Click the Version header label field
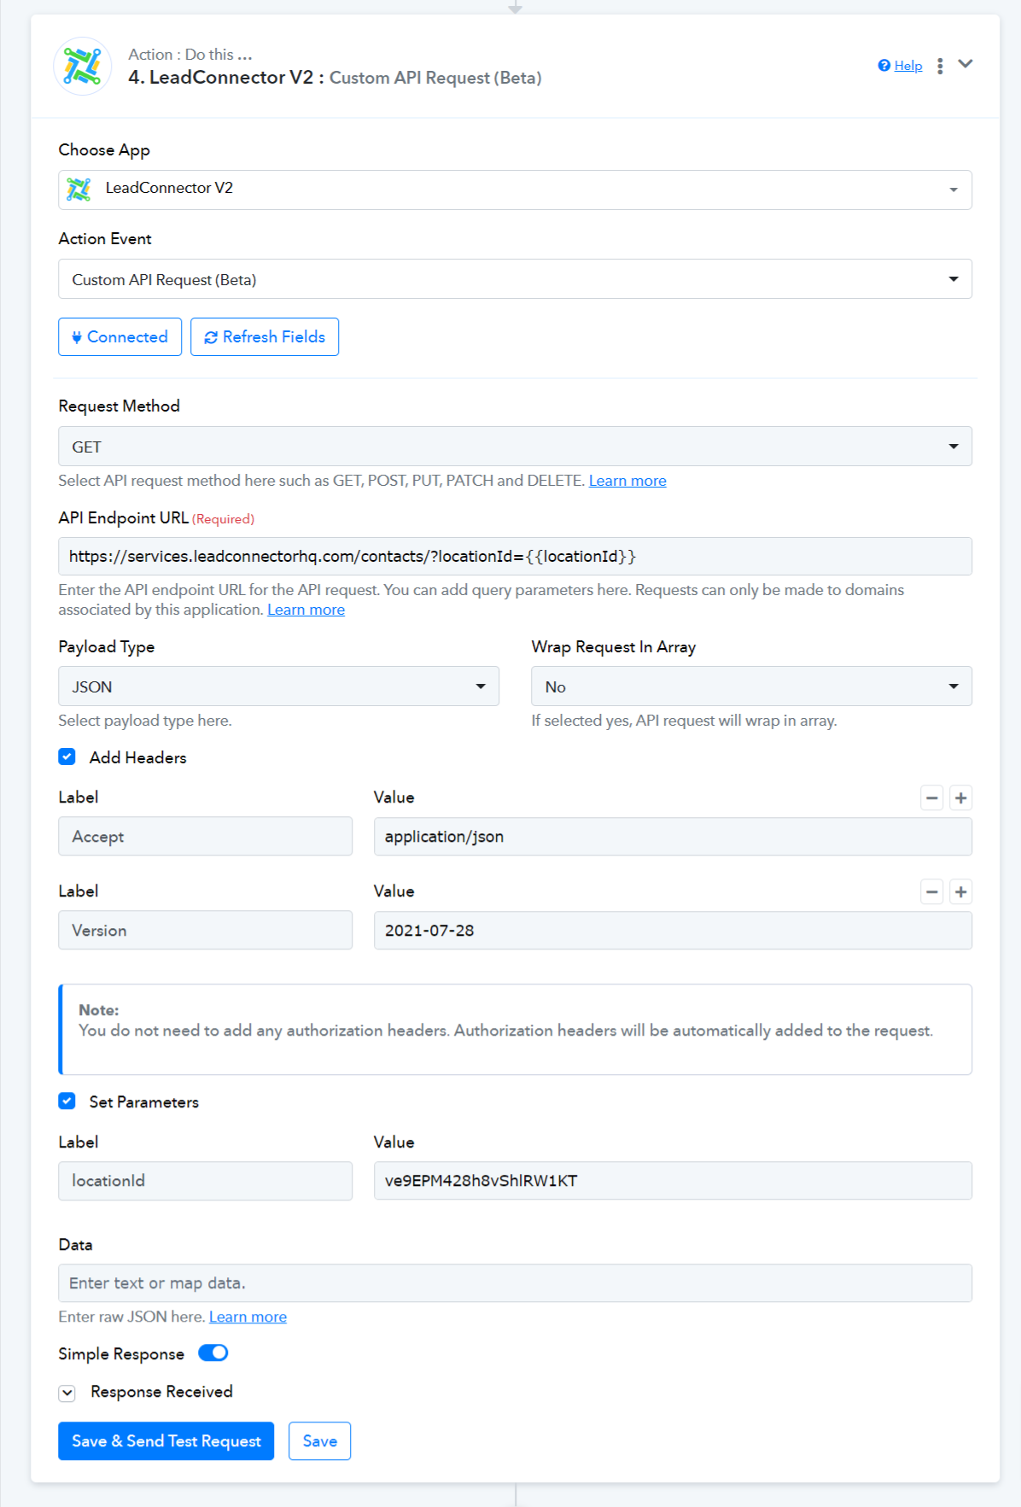Viewport: 1021px width, 1507px height. 205,930
